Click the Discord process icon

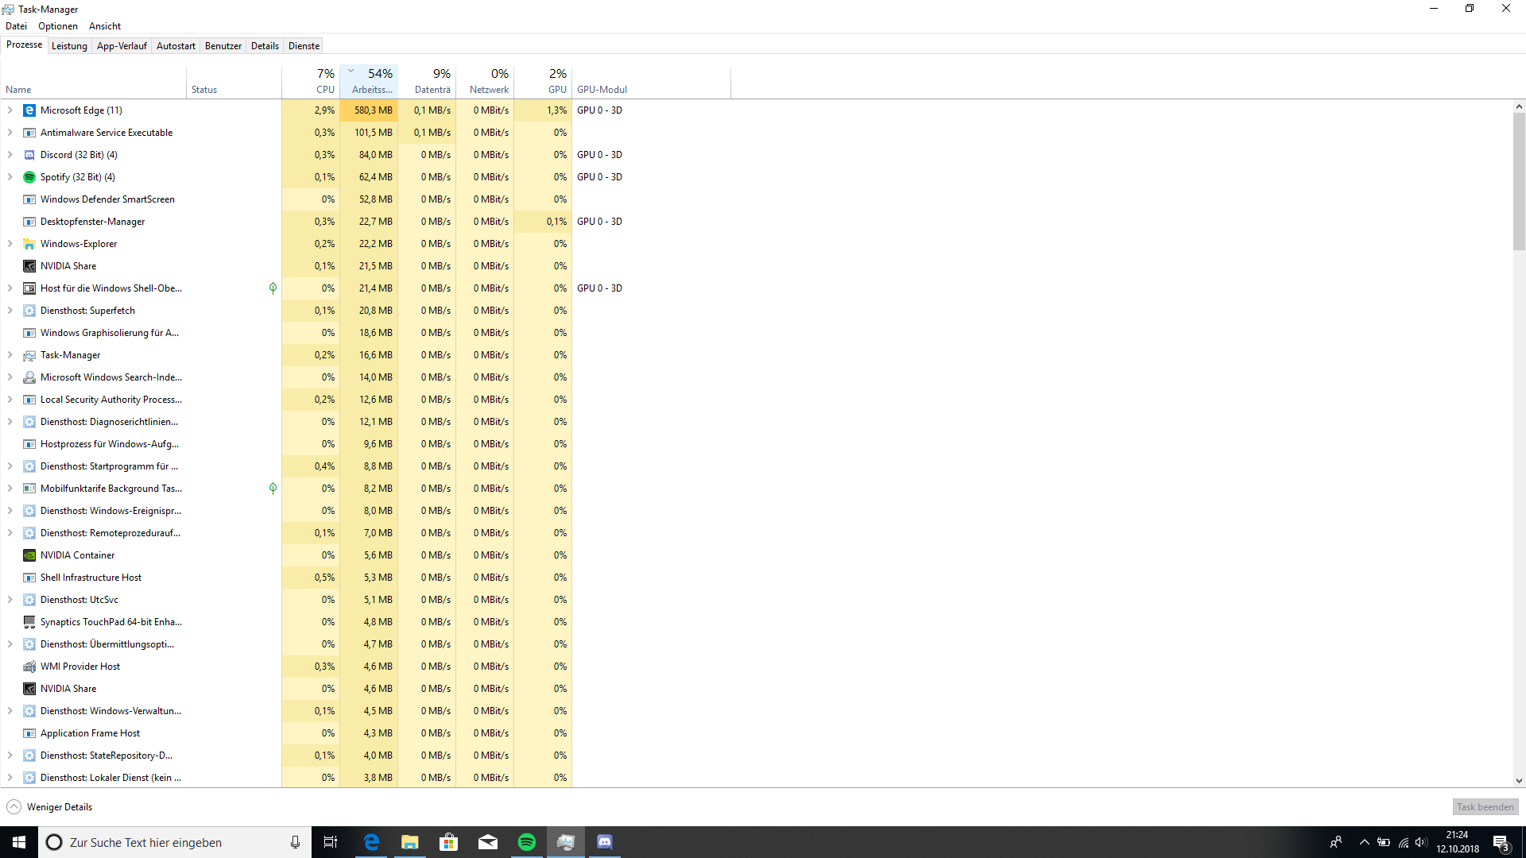pos(29,155)
